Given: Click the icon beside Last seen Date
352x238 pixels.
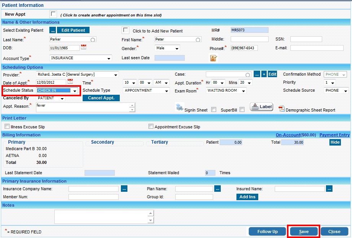Looking at the screenshot, I should point(213,58).
